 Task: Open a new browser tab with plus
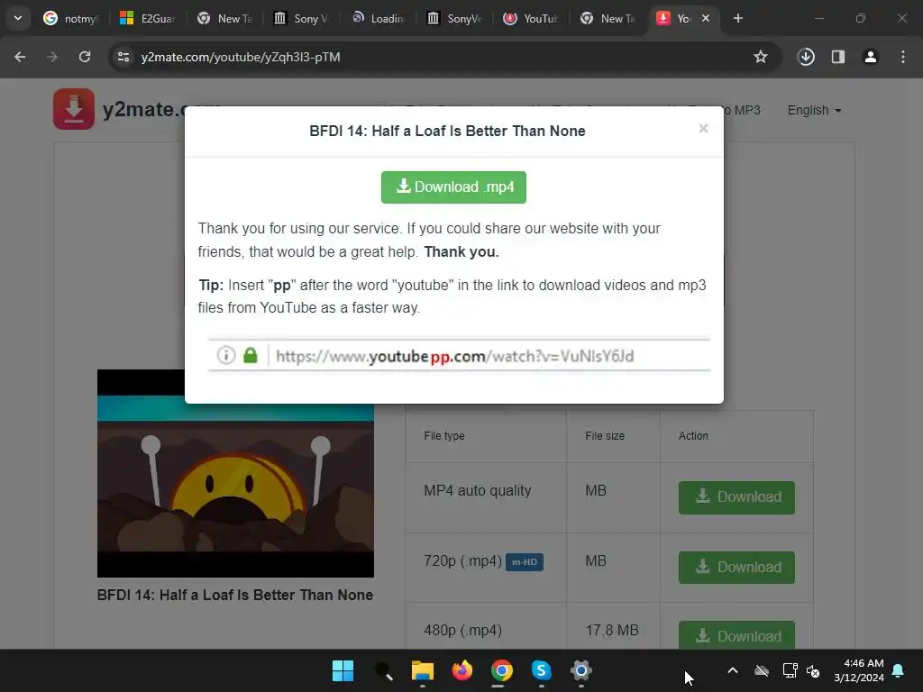point(738,18)
